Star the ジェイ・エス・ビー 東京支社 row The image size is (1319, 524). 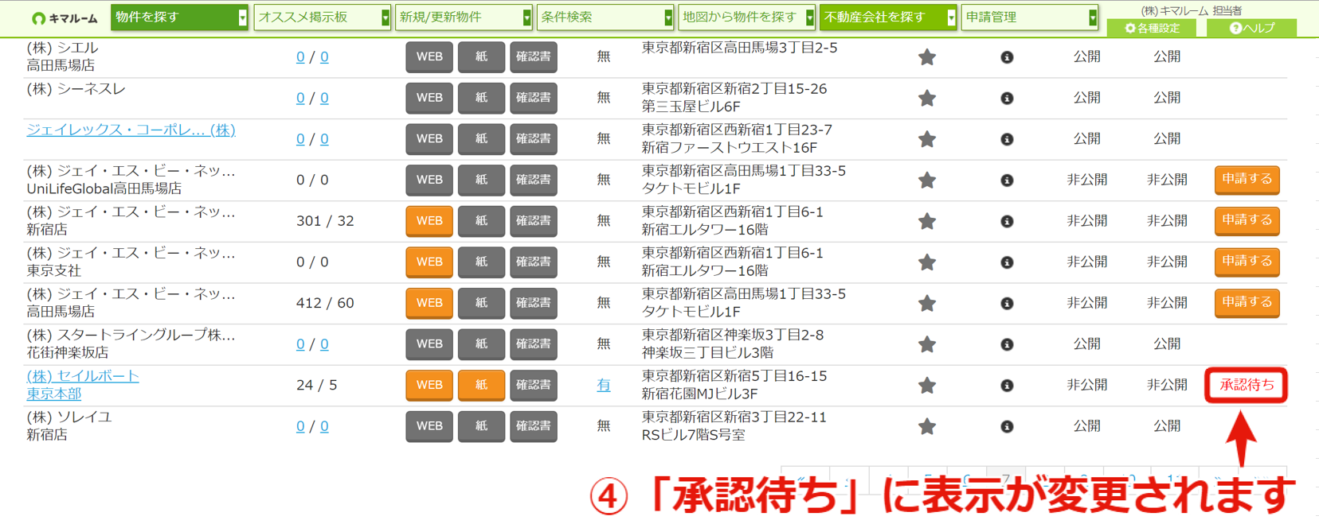[926, 262]
